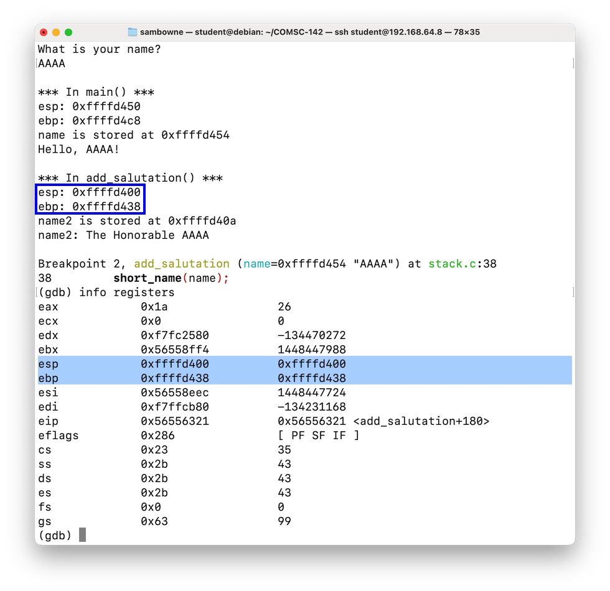Click the green zoom window button
Screen dimensions: 610x591
[68, 32]
